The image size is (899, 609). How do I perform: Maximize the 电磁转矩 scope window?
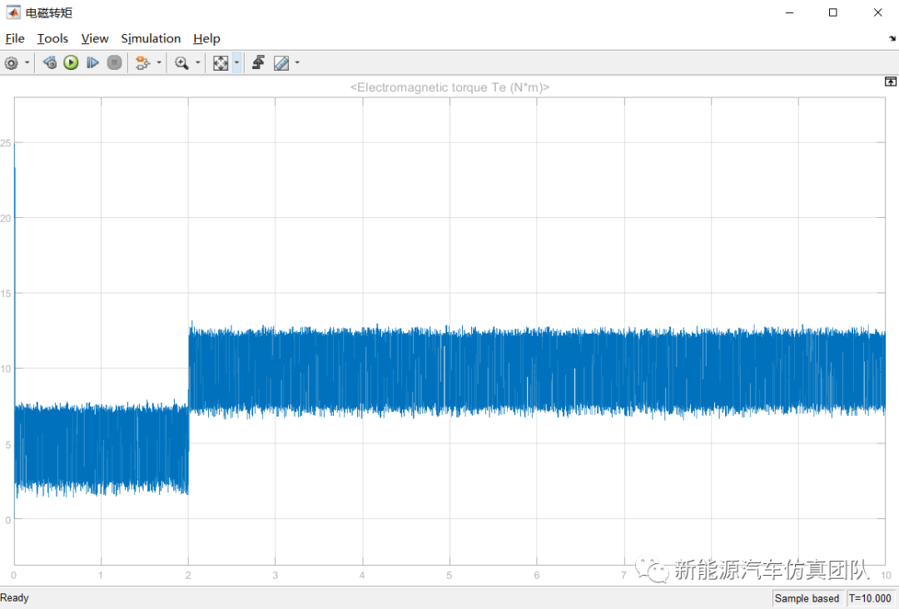tap(833, 12)
